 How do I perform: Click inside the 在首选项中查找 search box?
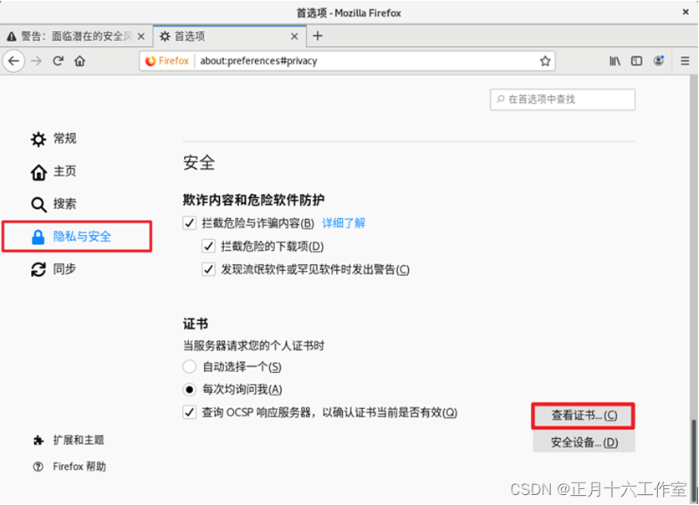(562, 99)
